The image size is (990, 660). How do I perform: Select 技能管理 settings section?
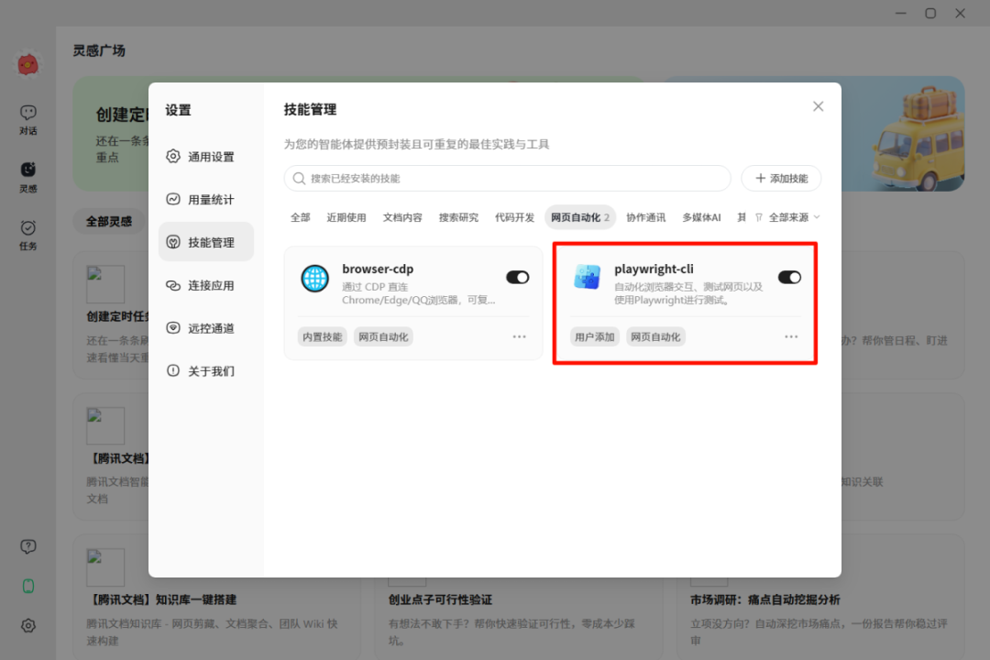tap(206, 242)
